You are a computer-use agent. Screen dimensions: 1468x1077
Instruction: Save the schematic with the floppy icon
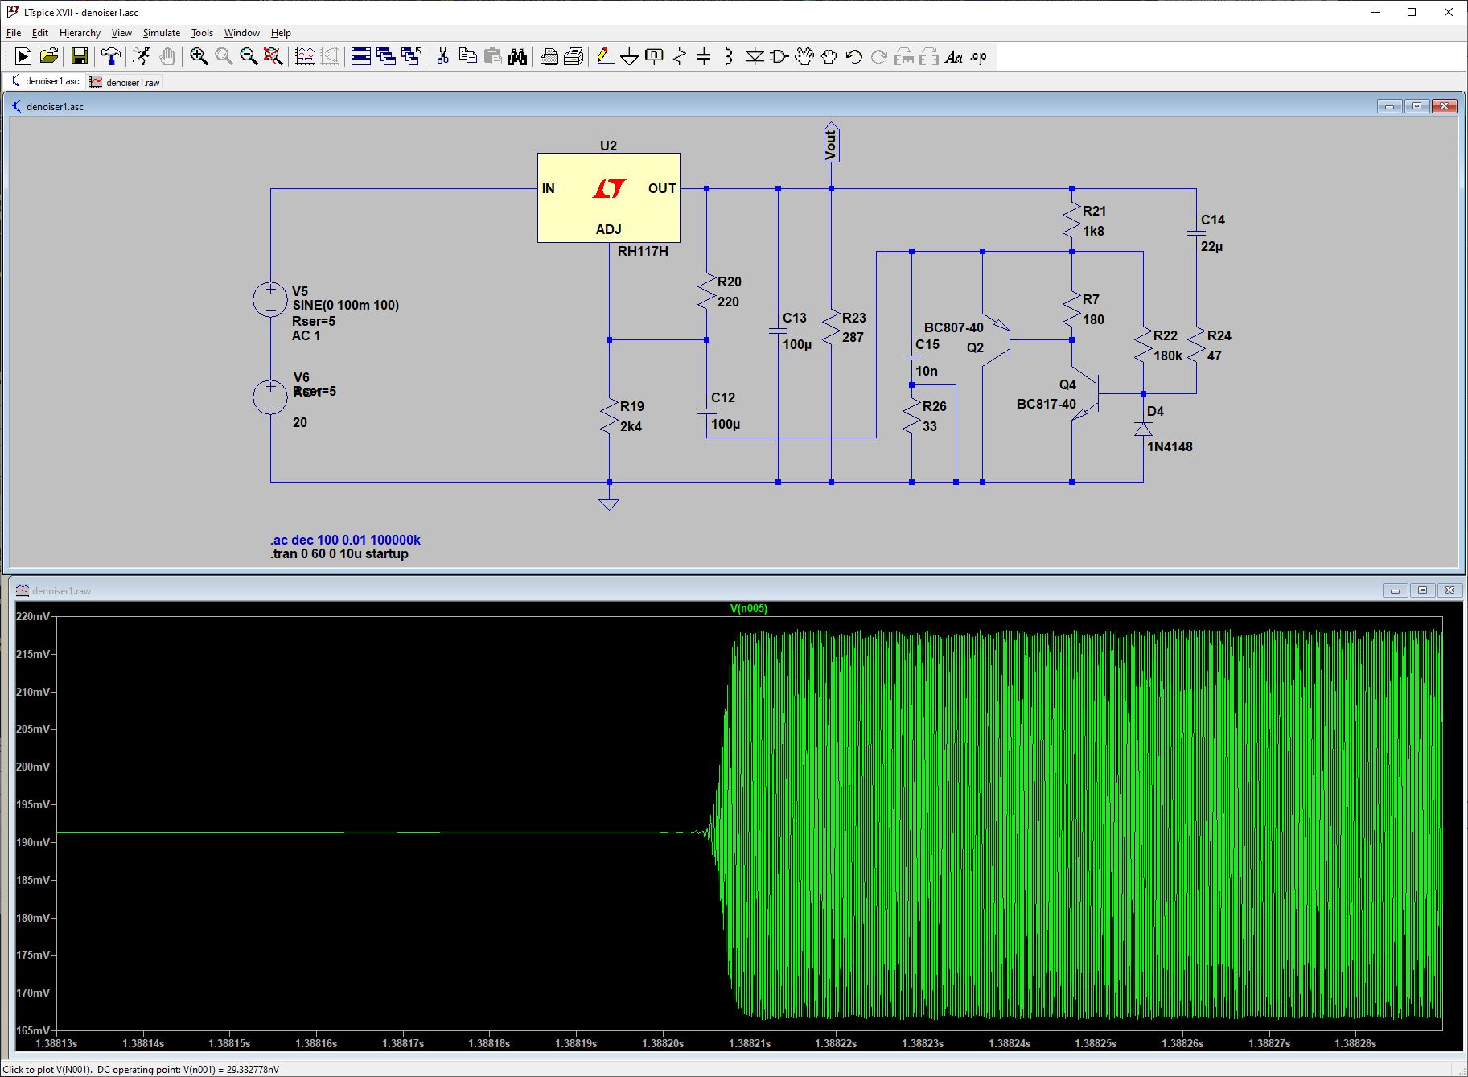(79, 56)
